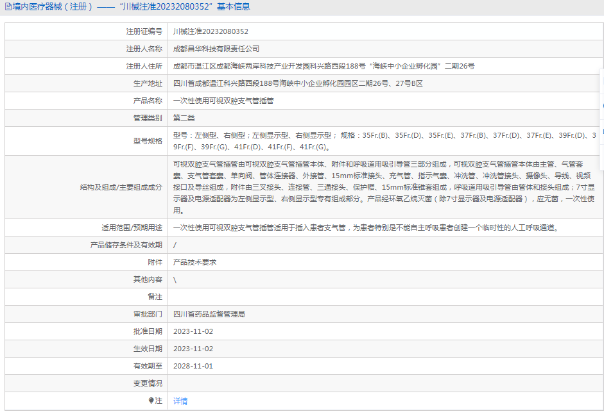Click the 适用范围/预期用途 label

coord(132,228)
